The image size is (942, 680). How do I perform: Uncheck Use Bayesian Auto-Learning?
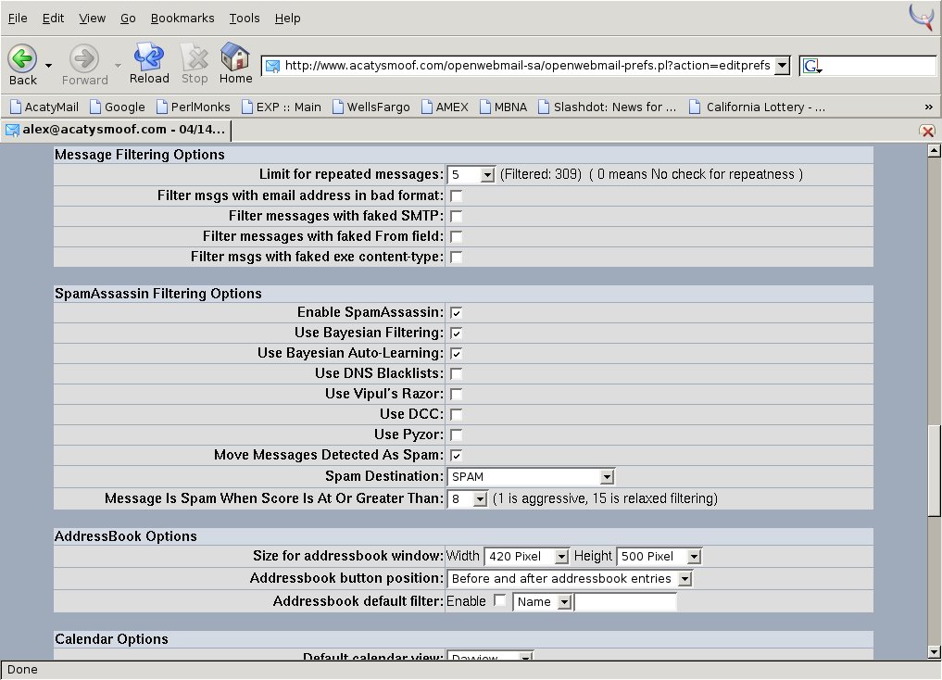tap(456, 354)
